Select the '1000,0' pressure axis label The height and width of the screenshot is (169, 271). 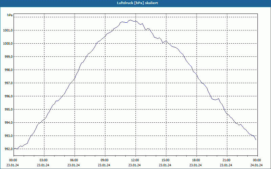click(8, 44)
